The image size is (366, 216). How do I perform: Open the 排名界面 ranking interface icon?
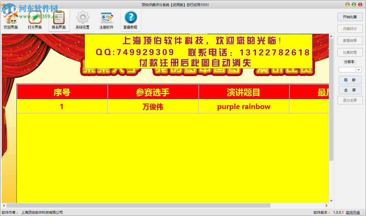pos(59,20)
